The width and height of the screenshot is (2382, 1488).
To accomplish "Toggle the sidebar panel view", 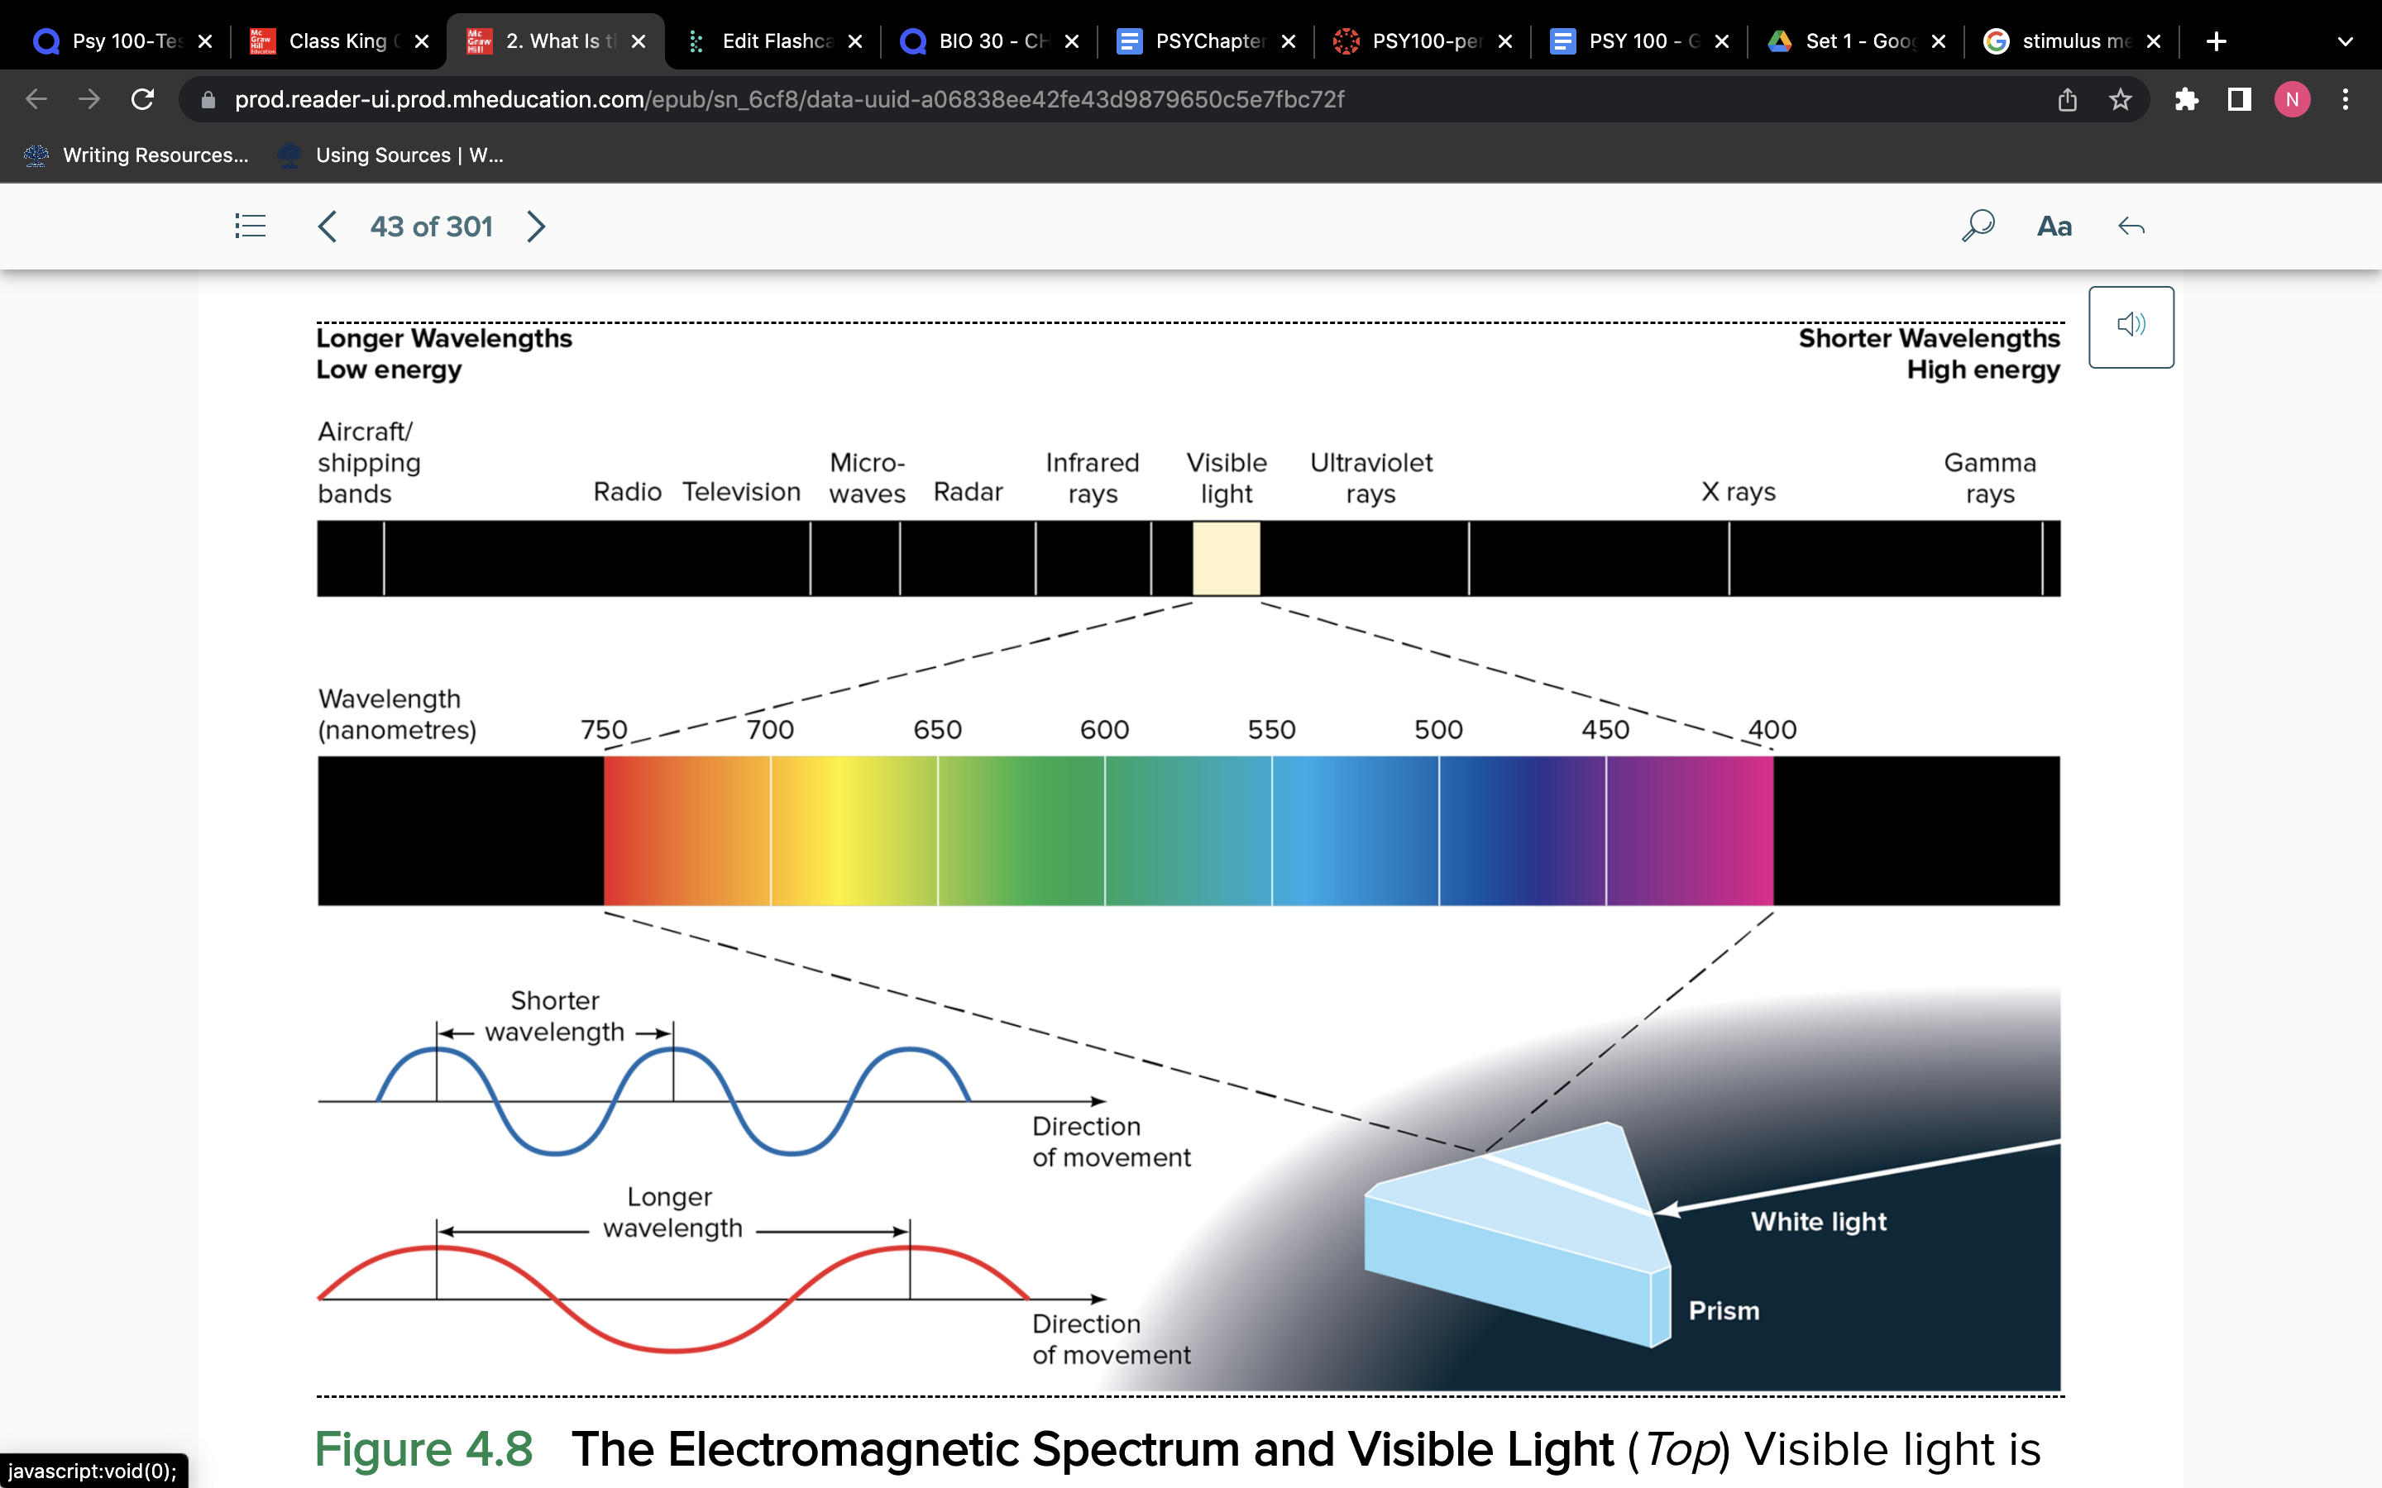I will [x=251, y=225].
